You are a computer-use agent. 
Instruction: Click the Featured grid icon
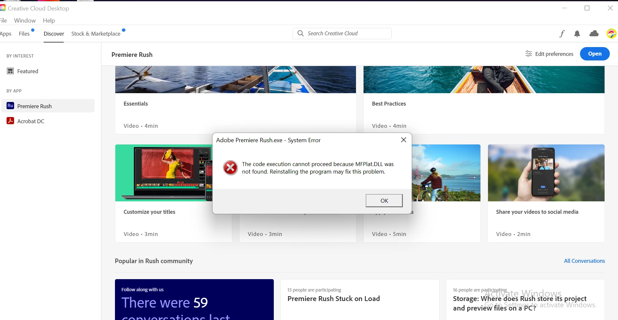(x=10, y=71)
